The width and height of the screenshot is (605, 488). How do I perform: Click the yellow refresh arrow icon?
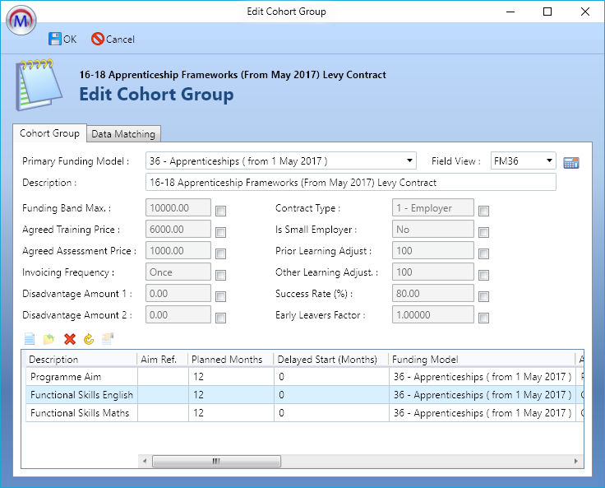89,339
